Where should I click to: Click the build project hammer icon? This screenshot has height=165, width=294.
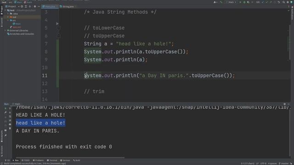tap(221, 2)
